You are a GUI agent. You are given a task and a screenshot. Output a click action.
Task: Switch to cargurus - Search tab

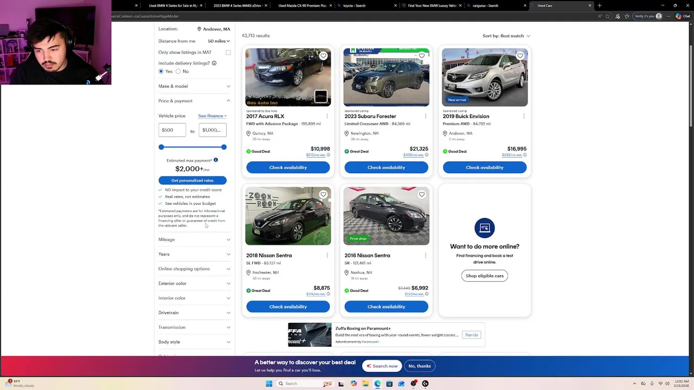tap(496, 5)
